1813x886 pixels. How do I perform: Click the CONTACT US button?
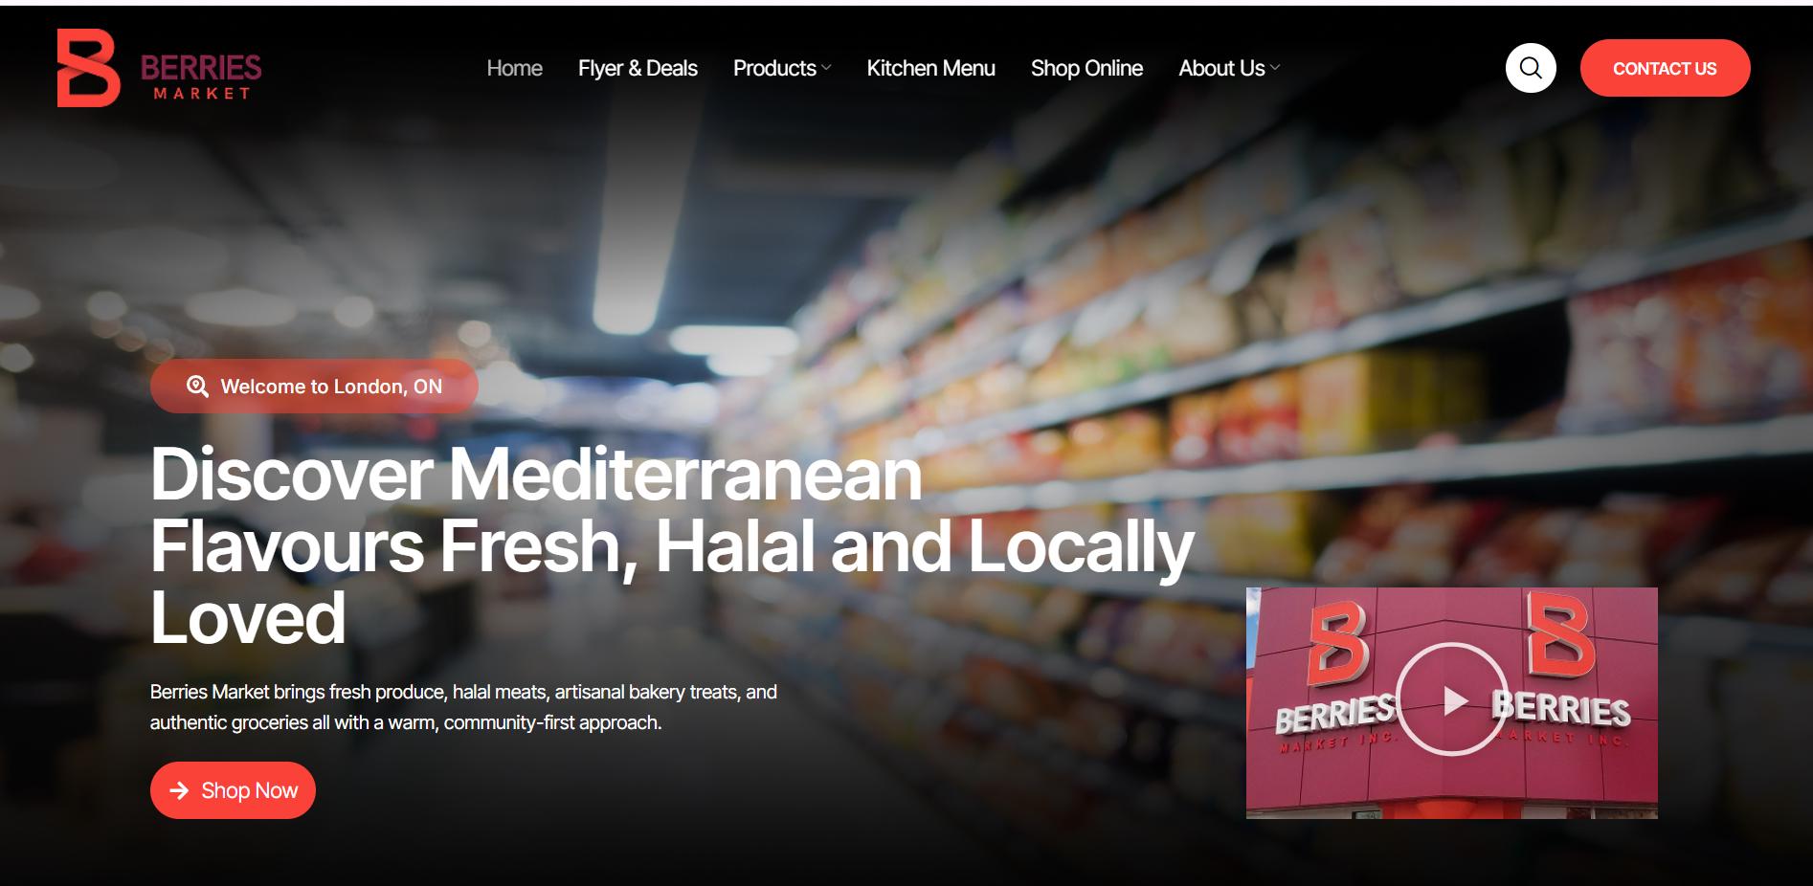click(1665, 68)
